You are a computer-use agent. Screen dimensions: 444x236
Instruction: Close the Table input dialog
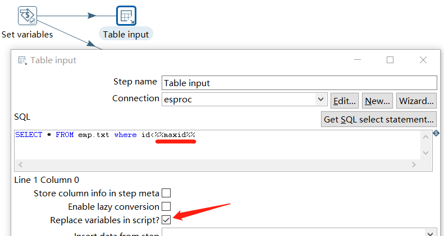(423, 60)
